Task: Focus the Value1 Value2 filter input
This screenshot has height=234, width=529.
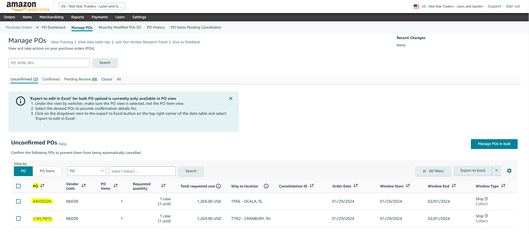Action: pyautogui.click(x=142, y=171)
